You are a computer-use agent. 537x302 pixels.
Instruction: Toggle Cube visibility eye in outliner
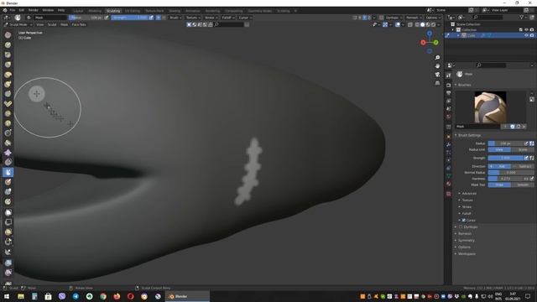point(526,35)
